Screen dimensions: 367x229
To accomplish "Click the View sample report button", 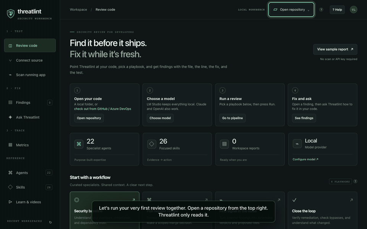I will tap(335, 49).
